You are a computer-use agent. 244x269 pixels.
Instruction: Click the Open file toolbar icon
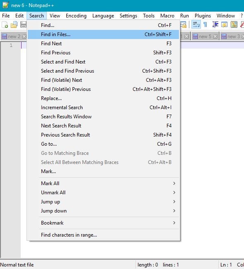point(14,24)
